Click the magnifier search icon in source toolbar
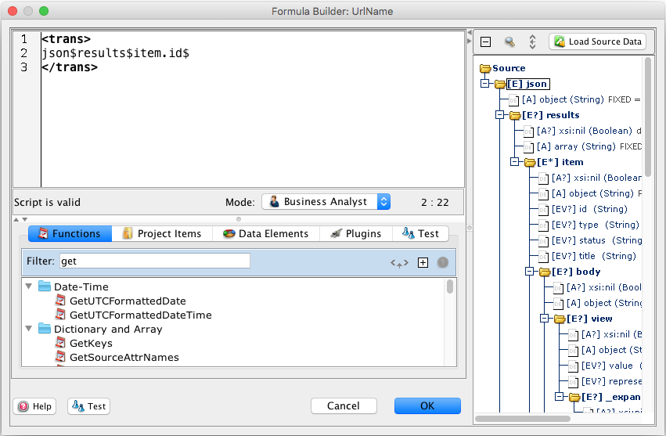The width and height of the screenshot is (666, 436). [509, 42]
